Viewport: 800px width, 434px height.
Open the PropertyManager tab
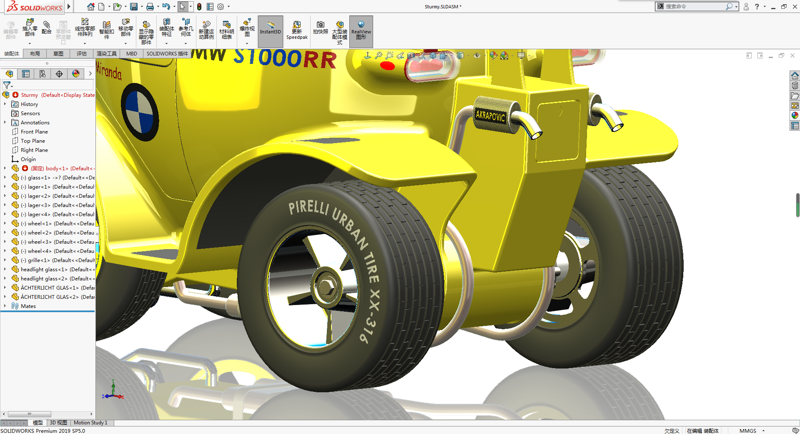point(26,74)
